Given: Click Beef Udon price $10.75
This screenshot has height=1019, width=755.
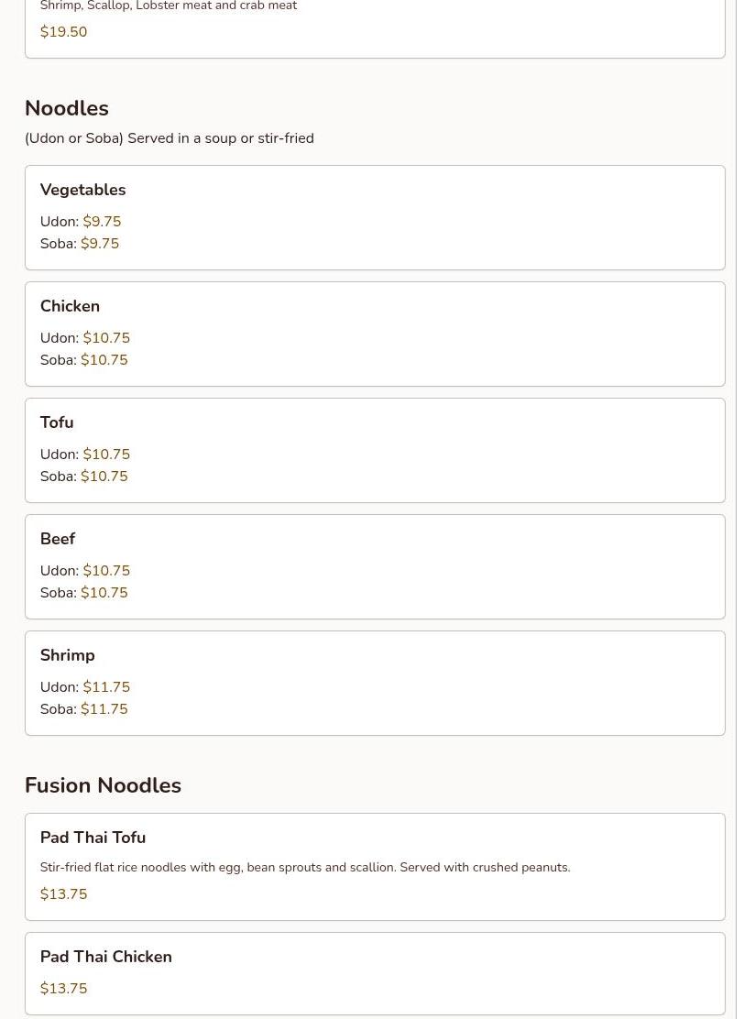Looking at the screenshot, I should [x=106, y=571].
